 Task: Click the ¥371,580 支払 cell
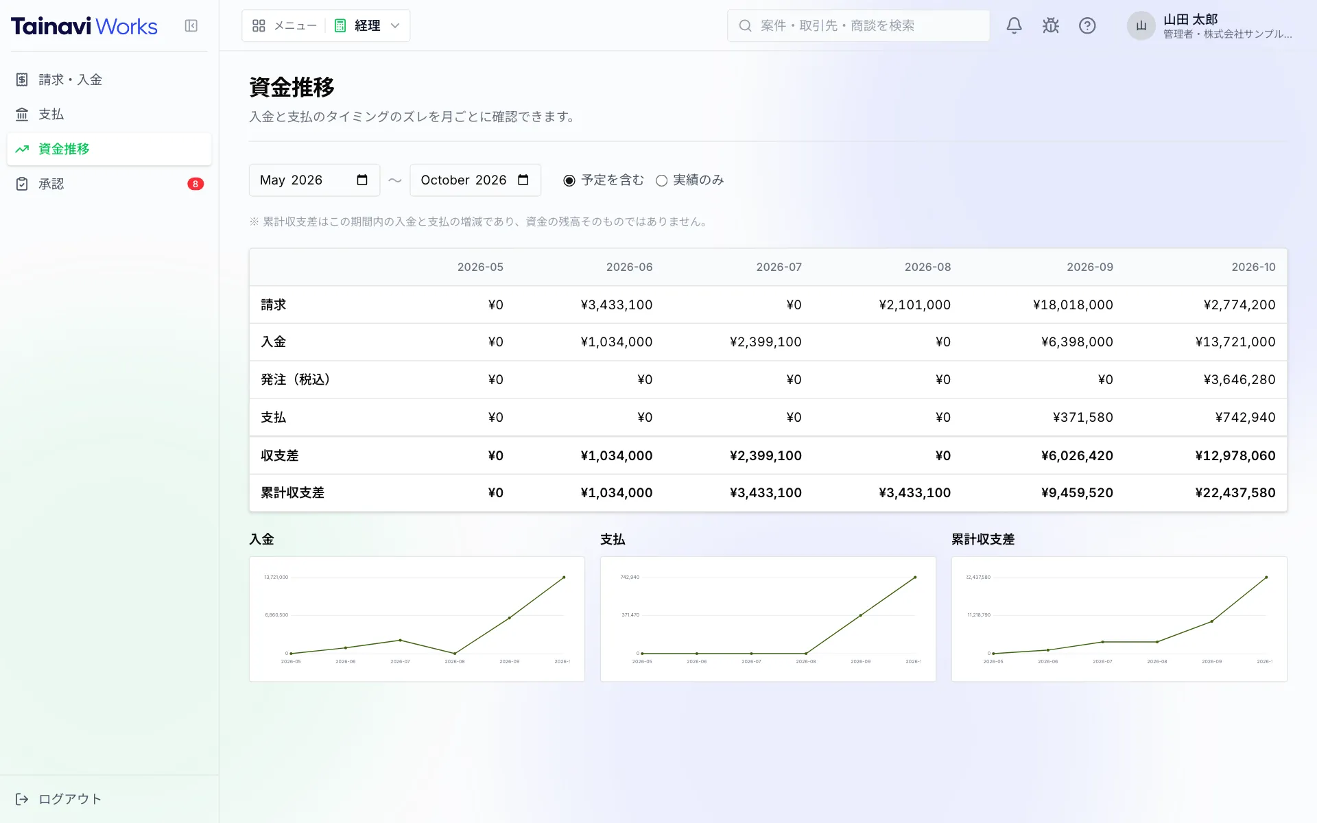tap(1082, 418)
